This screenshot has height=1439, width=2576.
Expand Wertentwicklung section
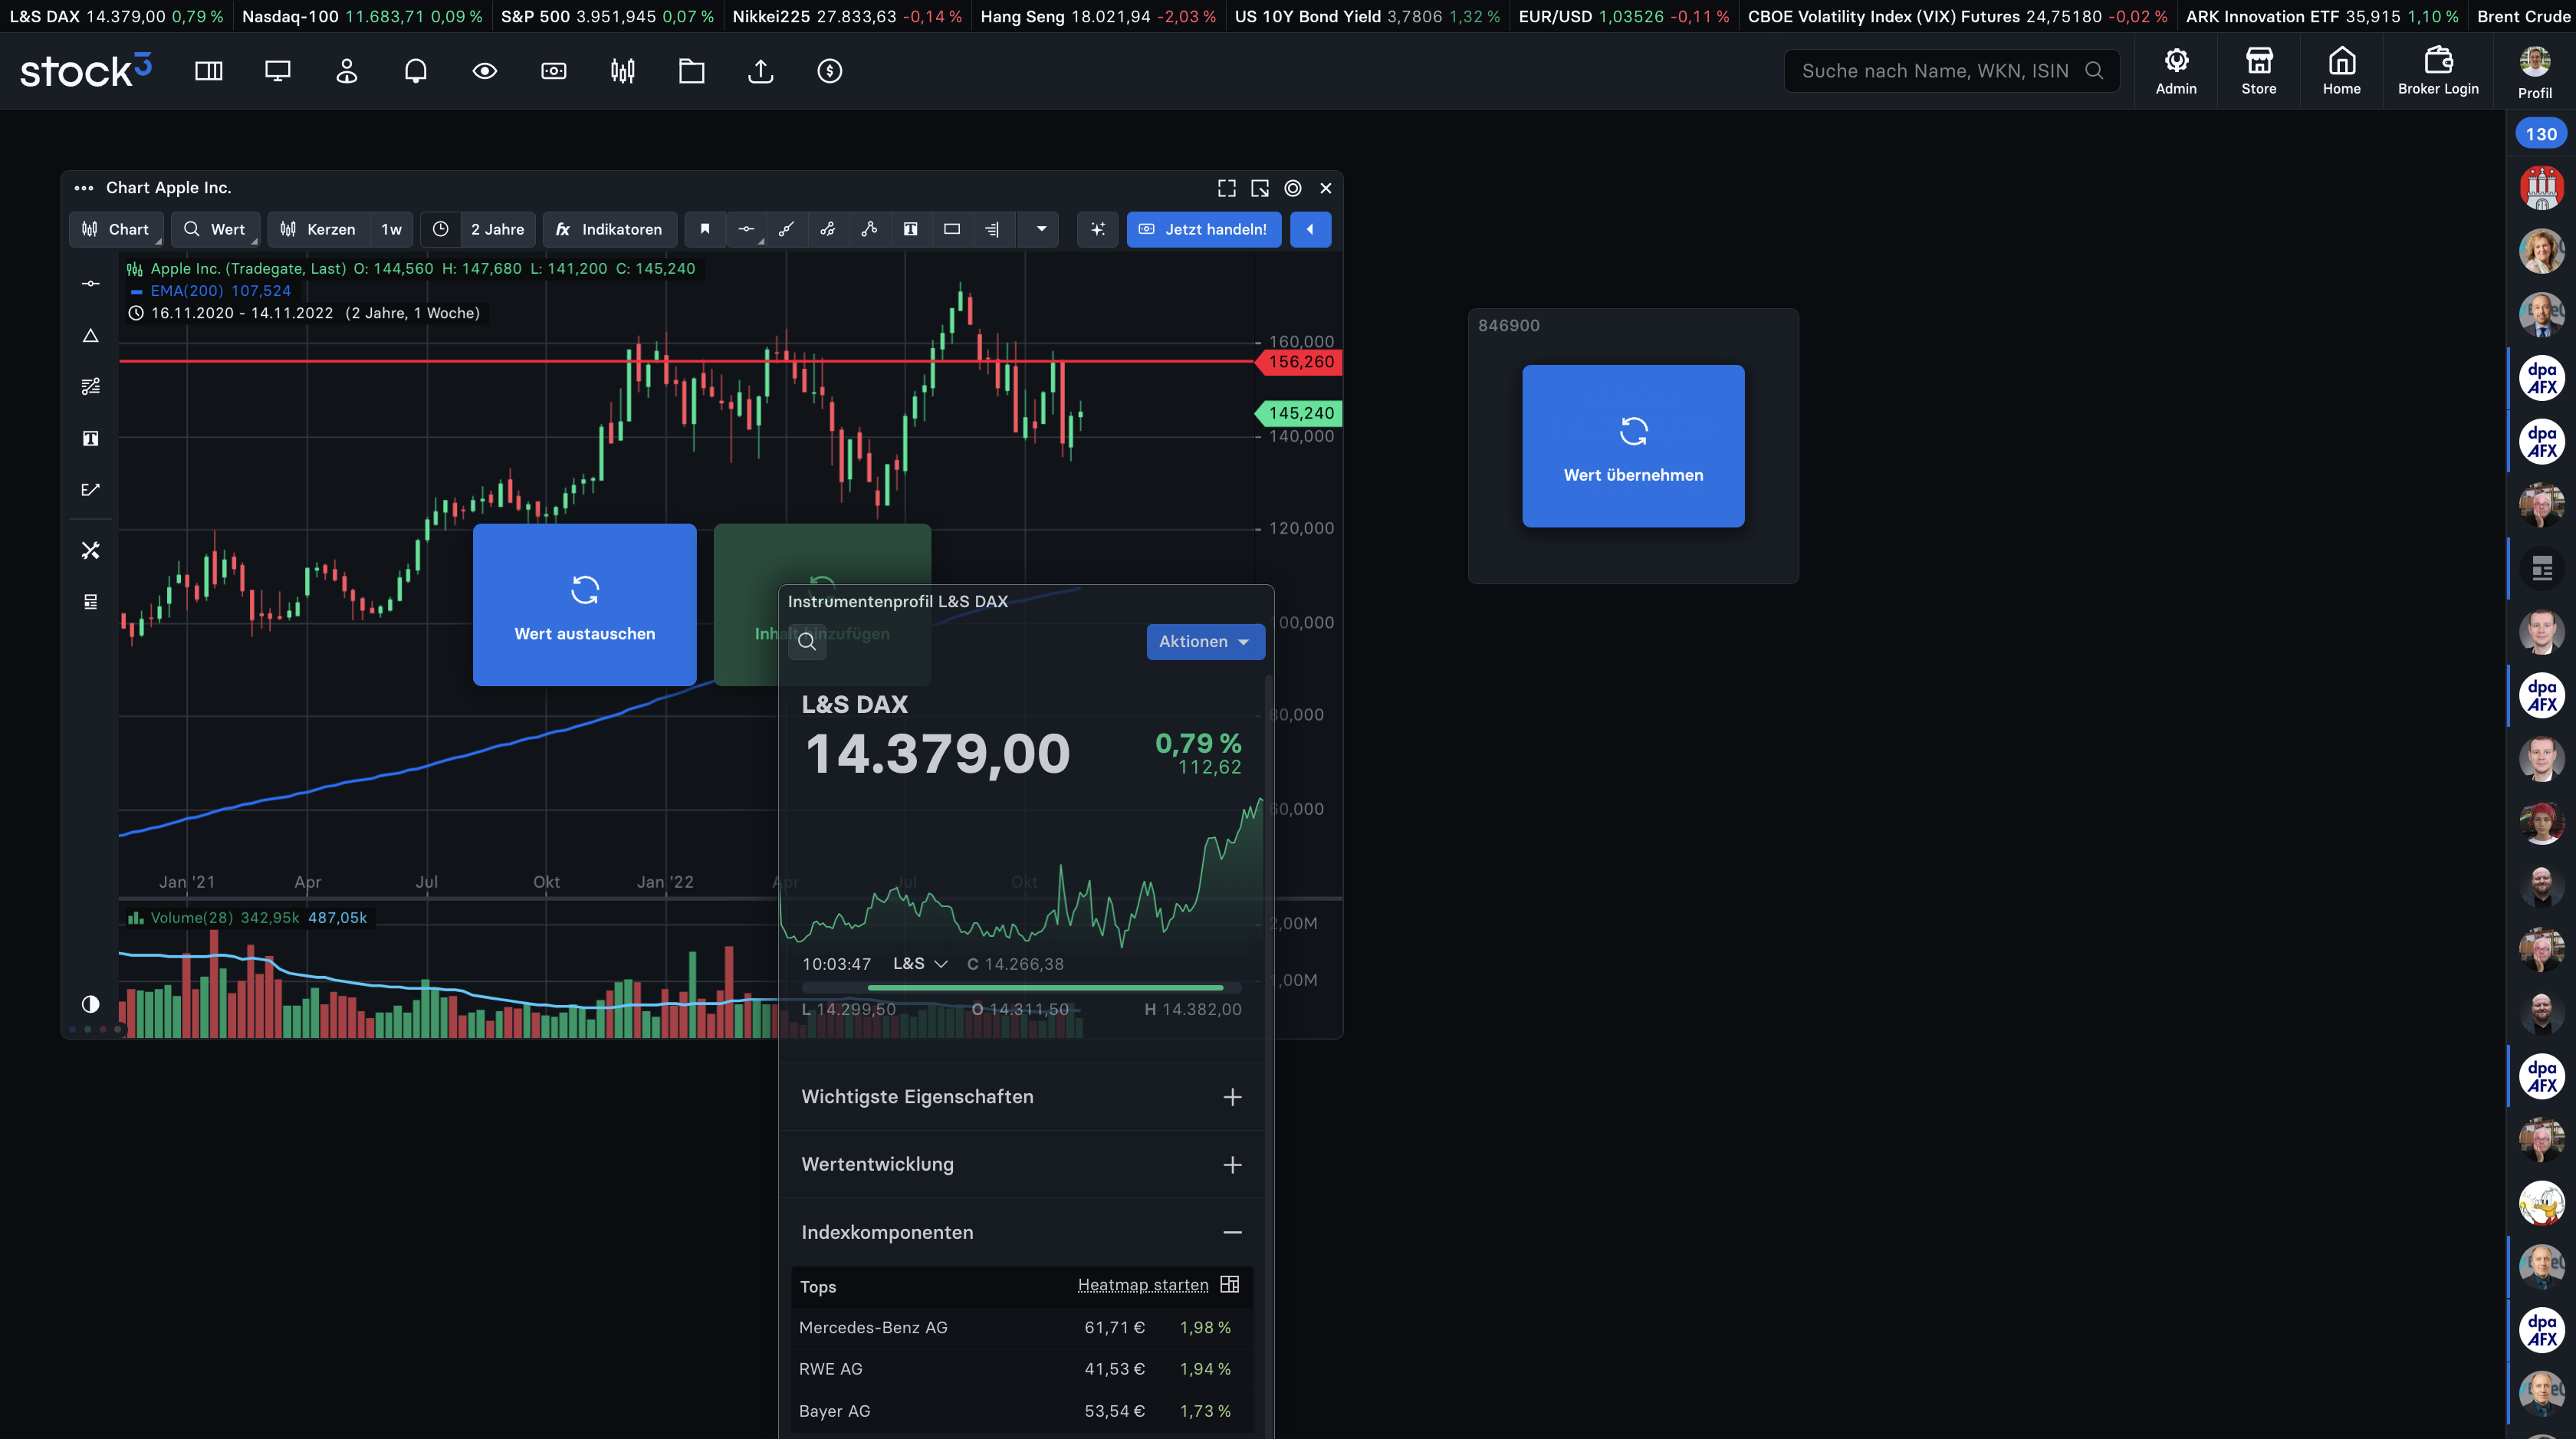coord(1021,1164)
